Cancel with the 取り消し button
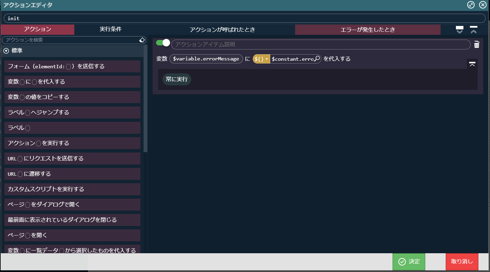This screenshot has width=490, height=272. click(462, 261)
